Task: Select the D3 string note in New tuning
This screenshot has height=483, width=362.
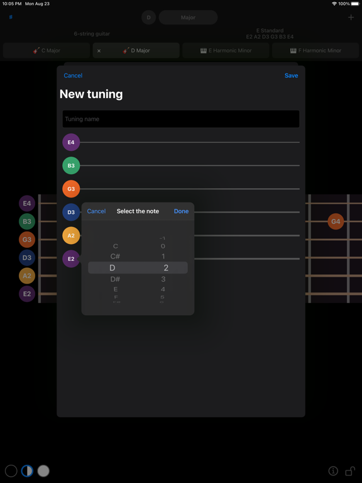Action: [x=71, y=212]
